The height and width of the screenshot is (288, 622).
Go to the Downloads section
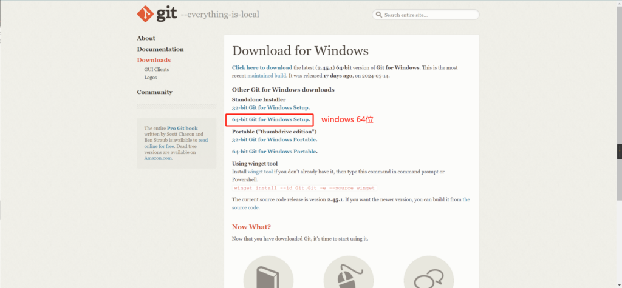coord(154,60)
